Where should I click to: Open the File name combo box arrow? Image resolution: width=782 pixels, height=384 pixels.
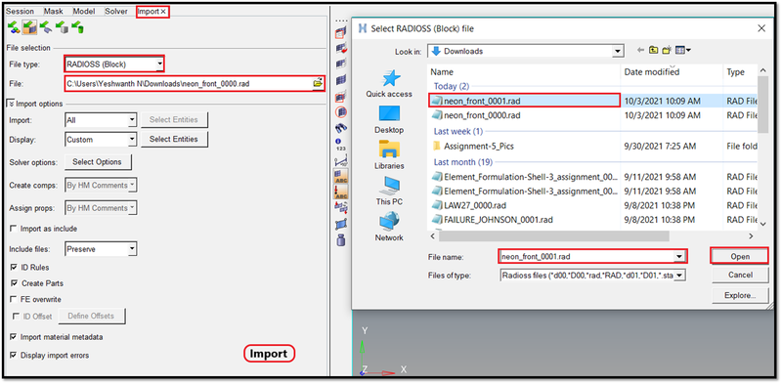(x=678, y=256)
